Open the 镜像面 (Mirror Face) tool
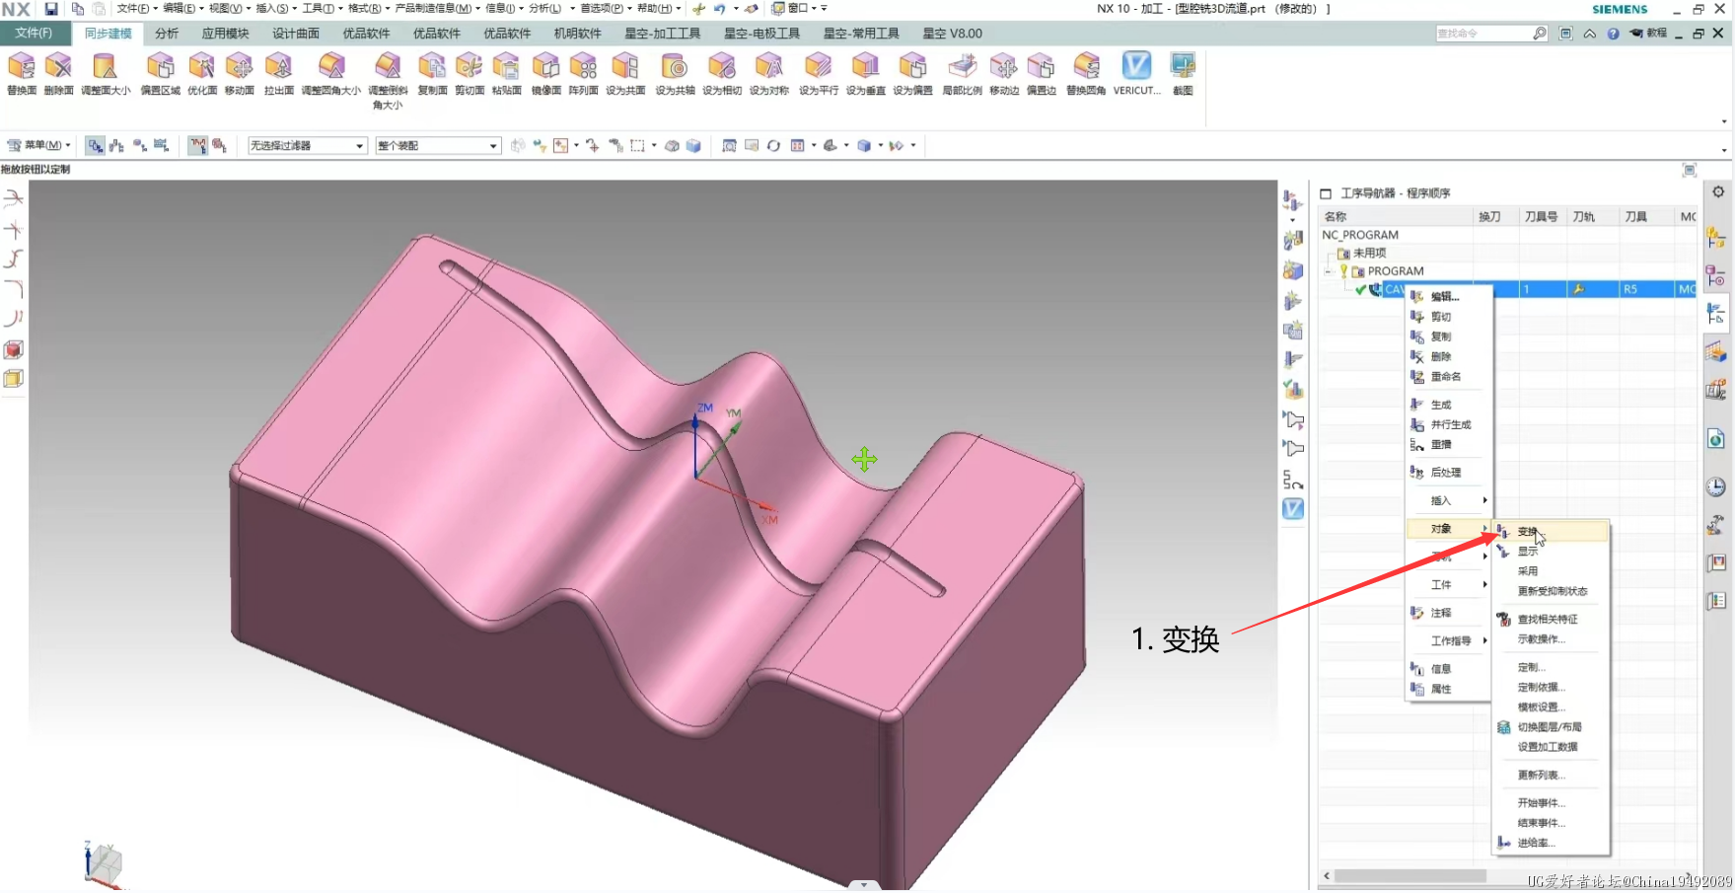This screenshot has height=893, width=1735. click(x=546, y=74)
